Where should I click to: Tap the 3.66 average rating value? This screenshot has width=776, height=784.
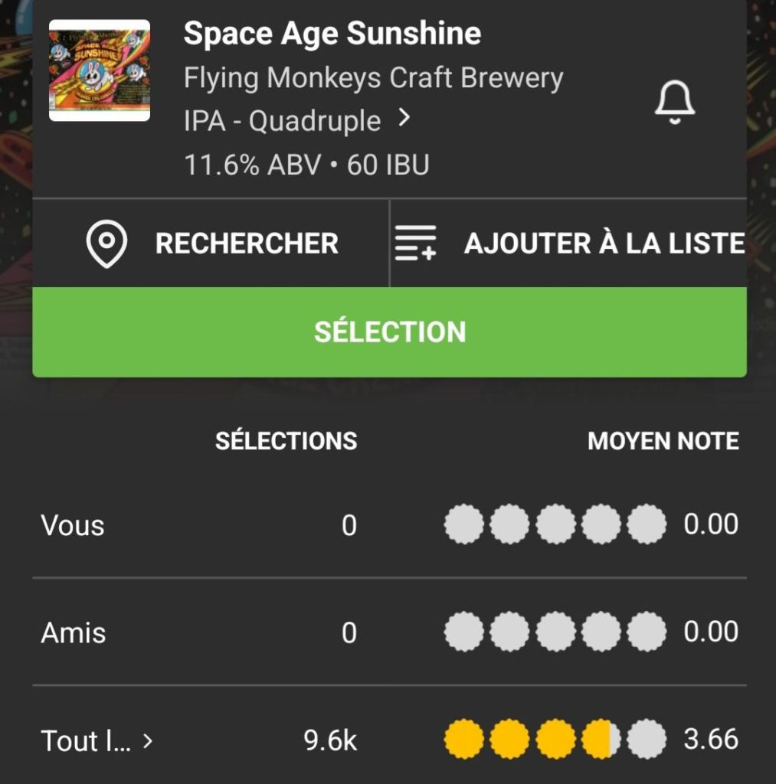tap(711, 740)
